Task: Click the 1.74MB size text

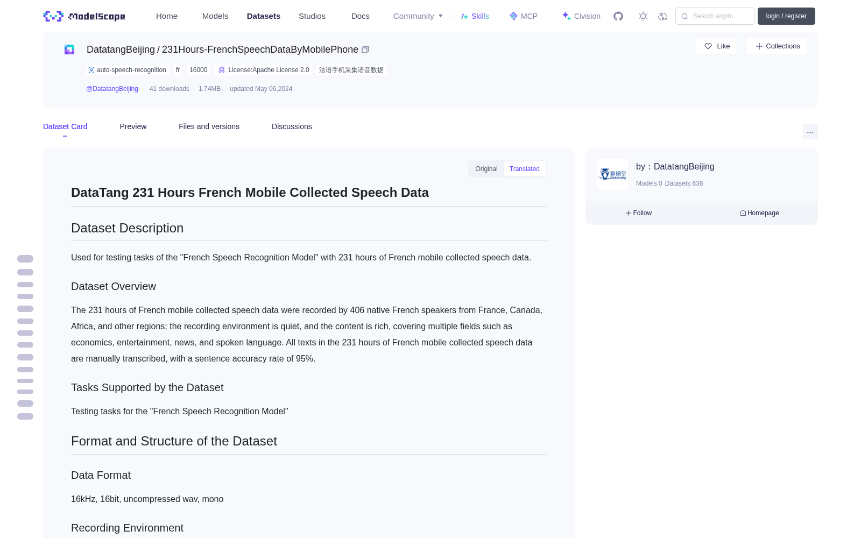Action: point(209,89)
